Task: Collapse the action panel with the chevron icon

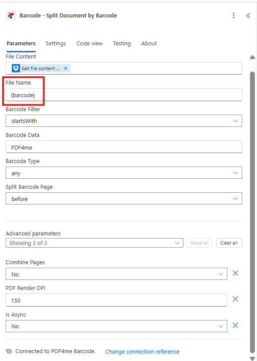Action: pos(248,15)
